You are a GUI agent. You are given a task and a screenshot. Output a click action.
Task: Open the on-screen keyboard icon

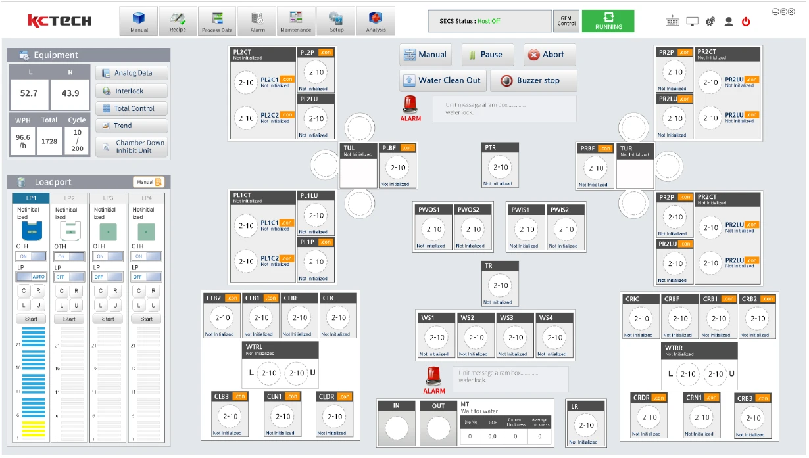(x=672, y=22)
